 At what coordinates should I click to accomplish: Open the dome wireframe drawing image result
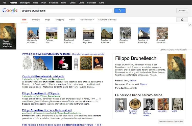(27, 63)
